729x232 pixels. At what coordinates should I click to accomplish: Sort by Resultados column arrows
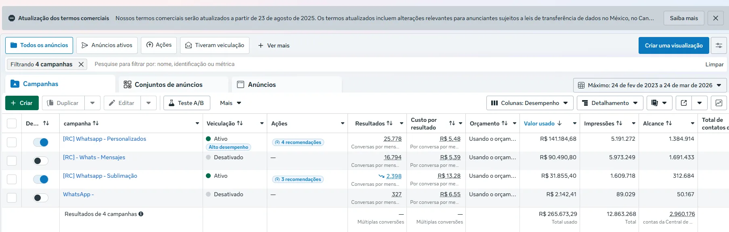click(390, 123)
